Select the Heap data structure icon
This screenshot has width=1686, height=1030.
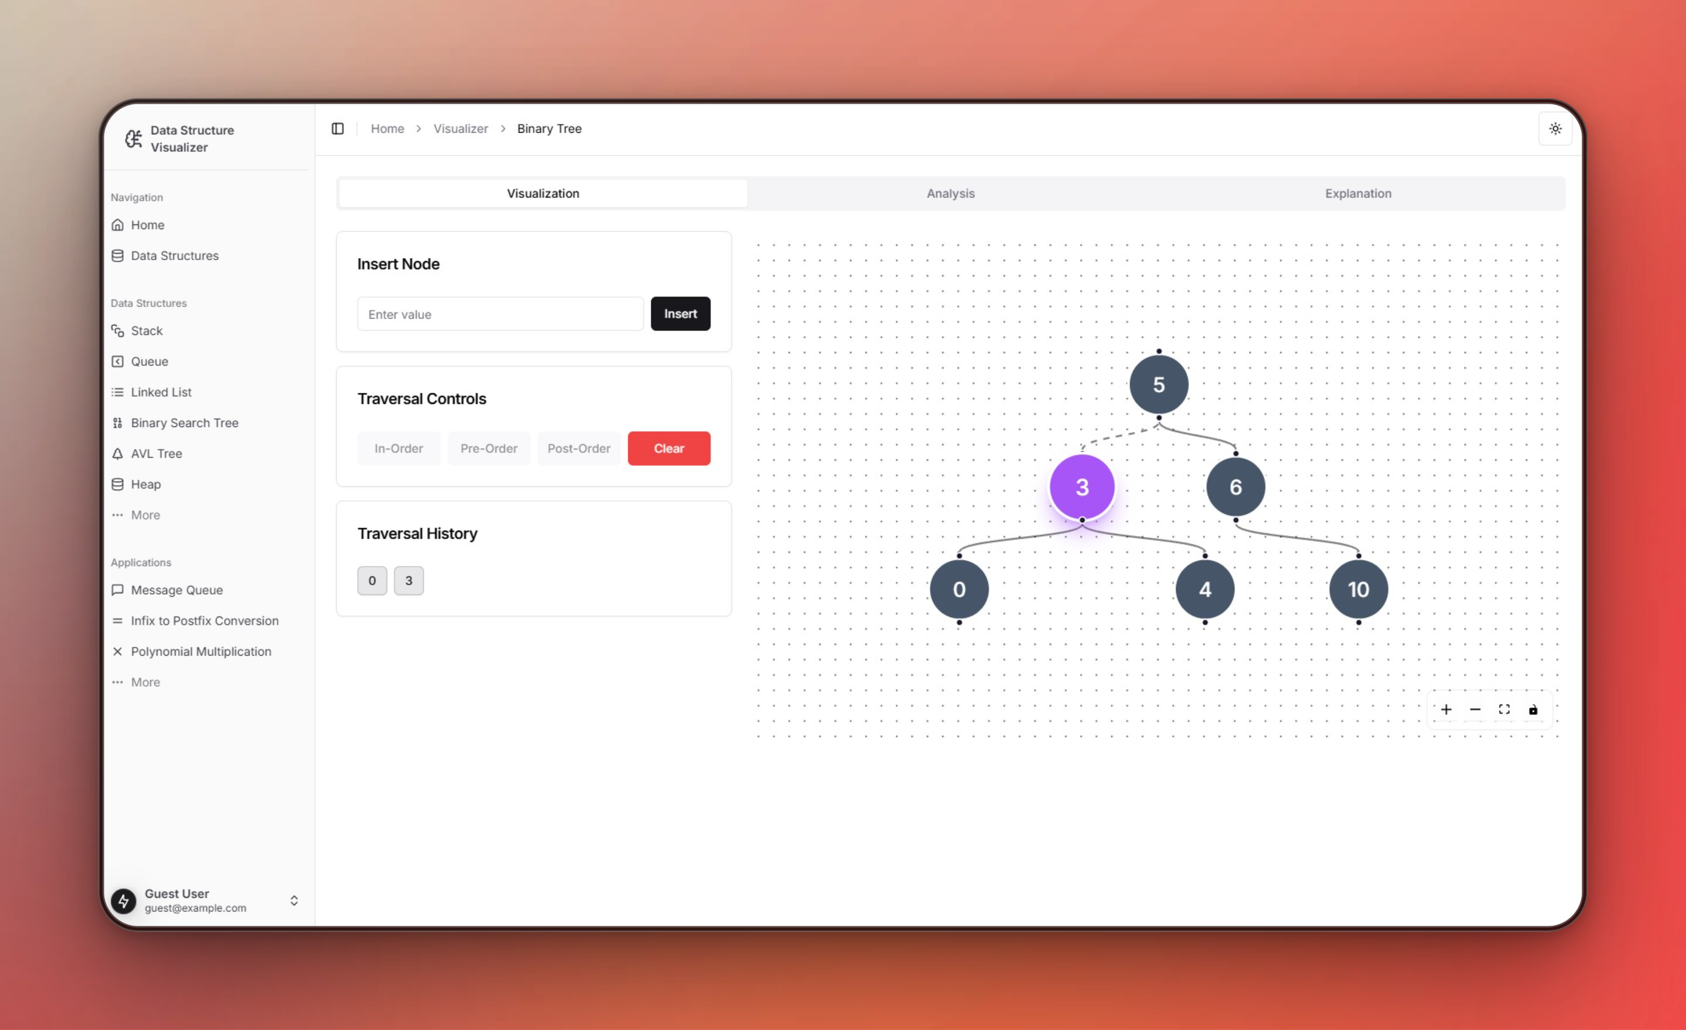coord(118,484)
